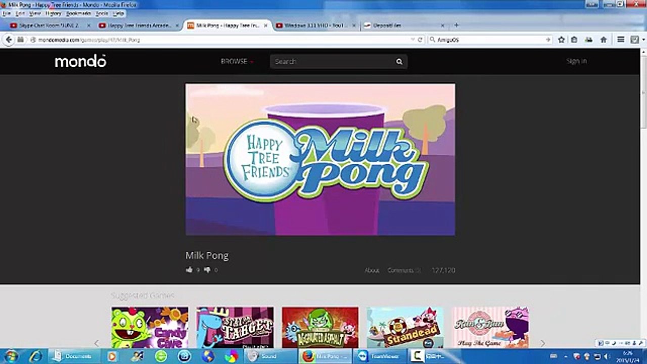Open the Firefox hamburger menu
The height and width of the screenshot is (364, 647).
click(621, 39)
